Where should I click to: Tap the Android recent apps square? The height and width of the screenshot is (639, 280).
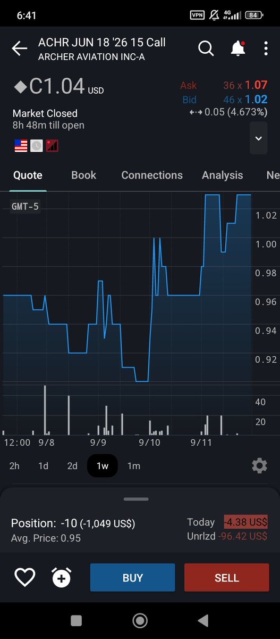[76, 620]
